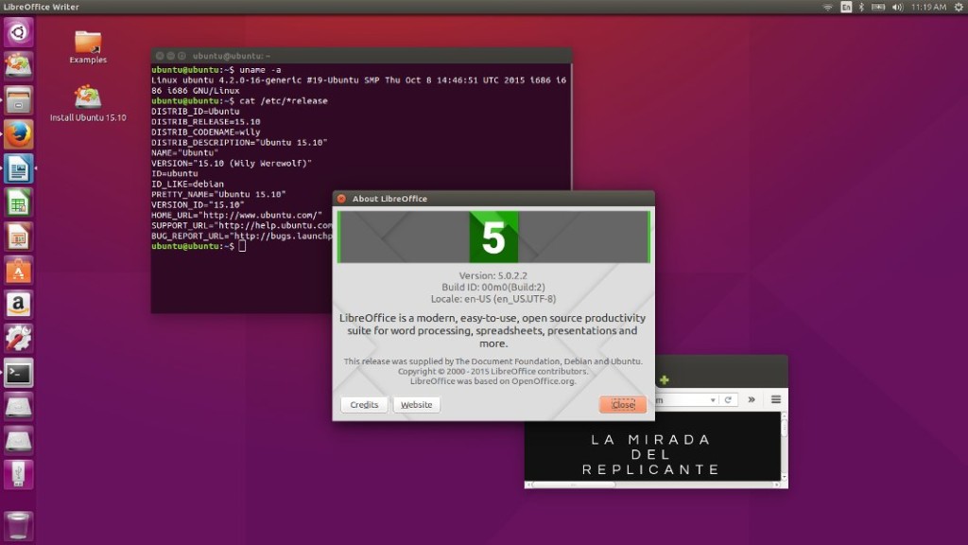Click the Credits button in About LibreOffice

pos(364,404)
